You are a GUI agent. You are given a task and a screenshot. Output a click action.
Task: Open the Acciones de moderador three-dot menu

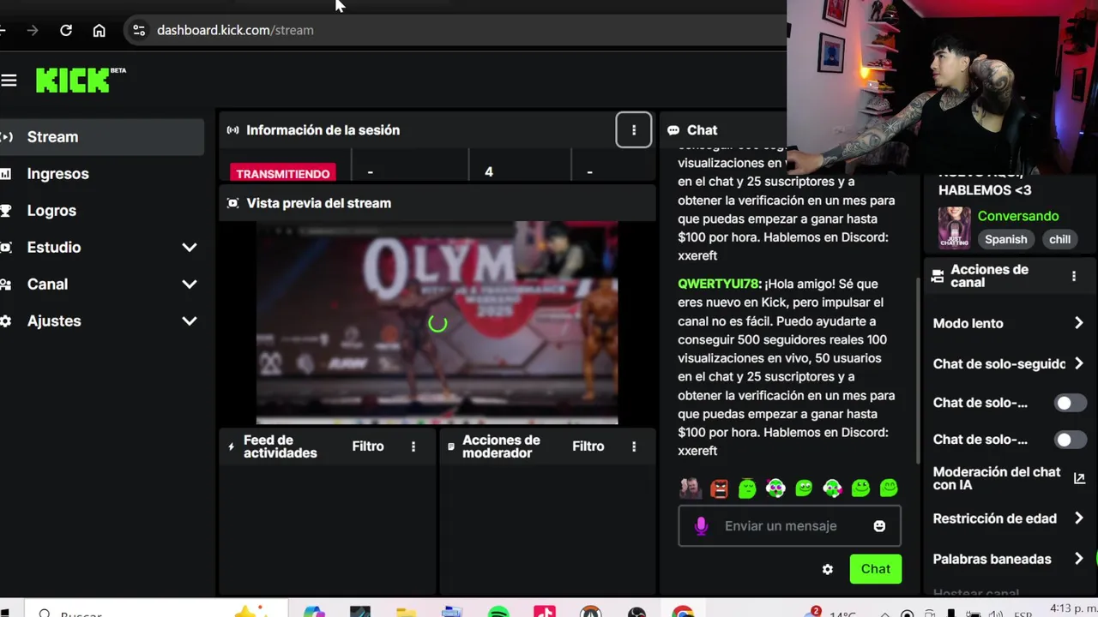[634, 446]
